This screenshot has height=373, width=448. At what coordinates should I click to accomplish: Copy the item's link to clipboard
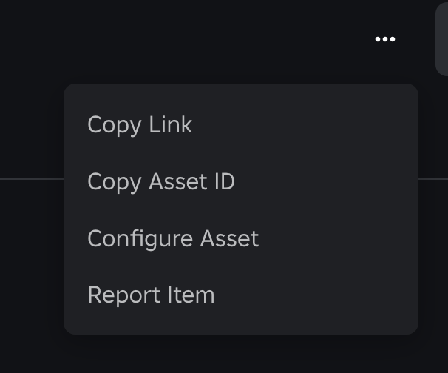[140, 124]
